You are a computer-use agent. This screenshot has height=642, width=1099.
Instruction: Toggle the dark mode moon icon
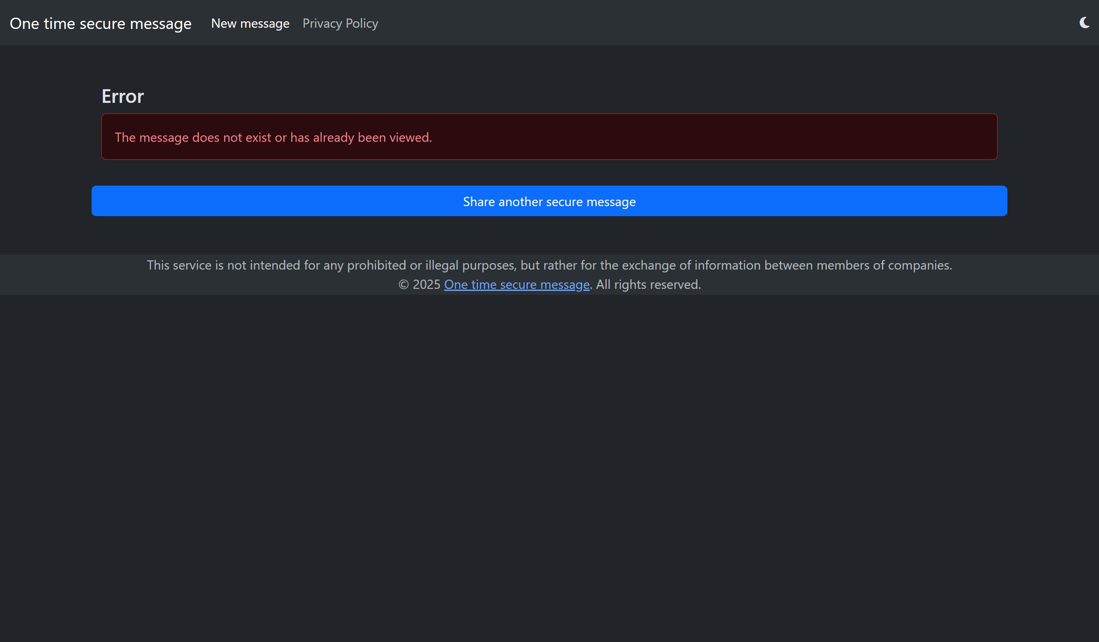[x=1084, y=22]
